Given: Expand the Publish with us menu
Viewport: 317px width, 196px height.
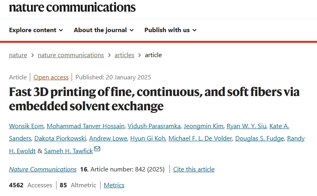Looking at the screenshot, I should click(170, 30).
